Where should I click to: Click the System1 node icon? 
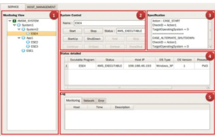[19, 25]
